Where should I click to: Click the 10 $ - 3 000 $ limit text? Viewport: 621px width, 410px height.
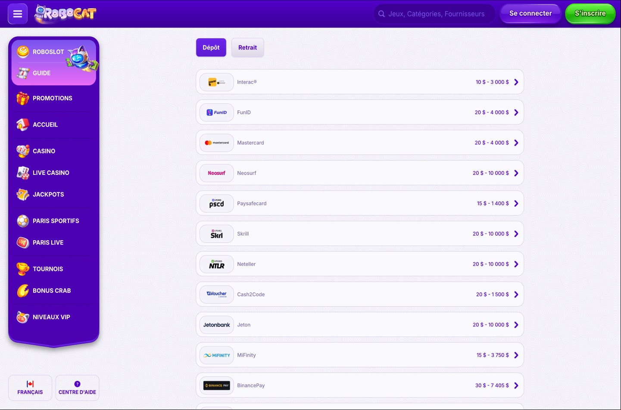pos(492,82)
